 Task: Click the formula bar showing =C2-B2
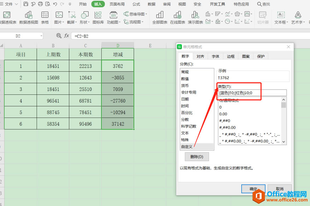[191, 36]
